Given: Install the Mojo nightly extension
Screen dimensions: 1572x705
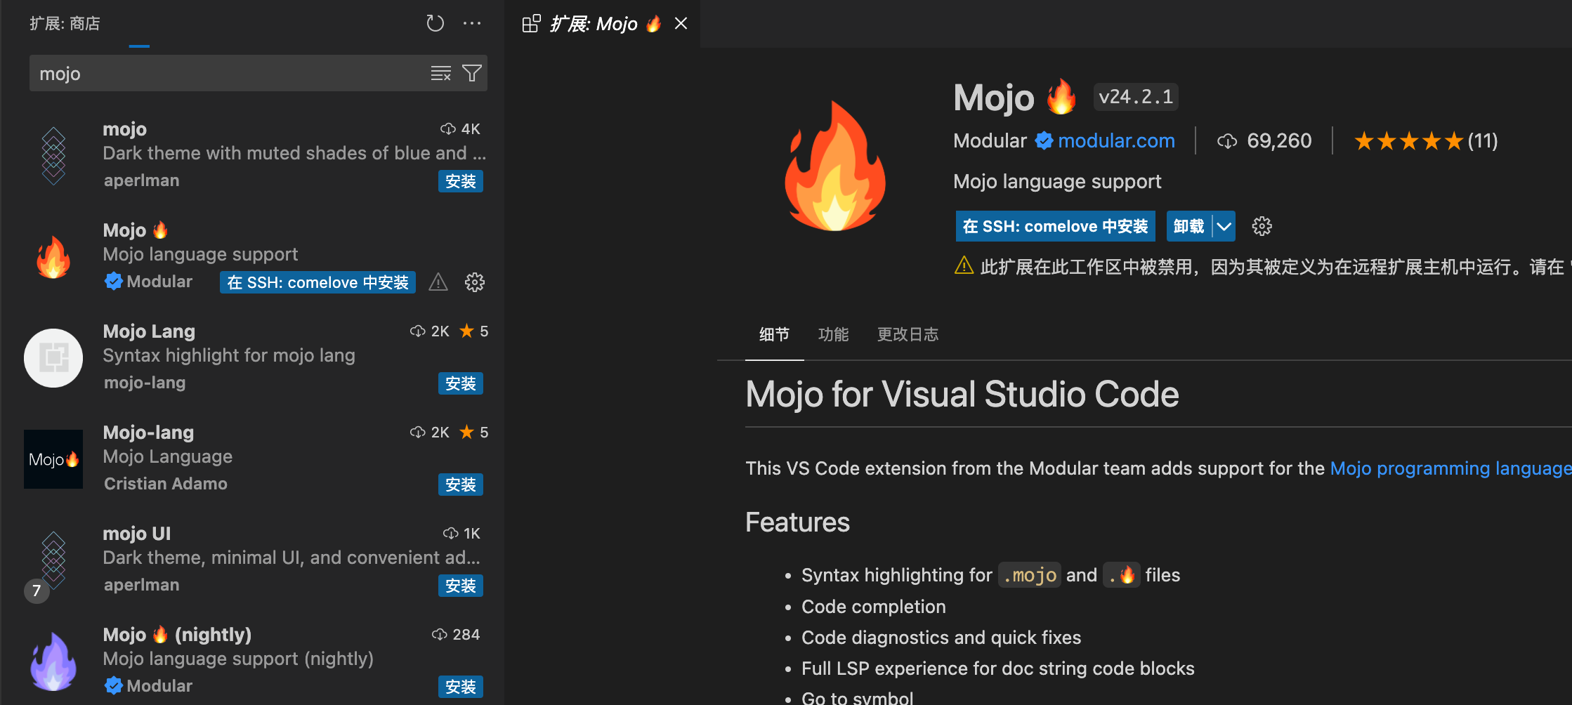Looking at the screenshot, I should pyautogui.click(x=460, y=687).
